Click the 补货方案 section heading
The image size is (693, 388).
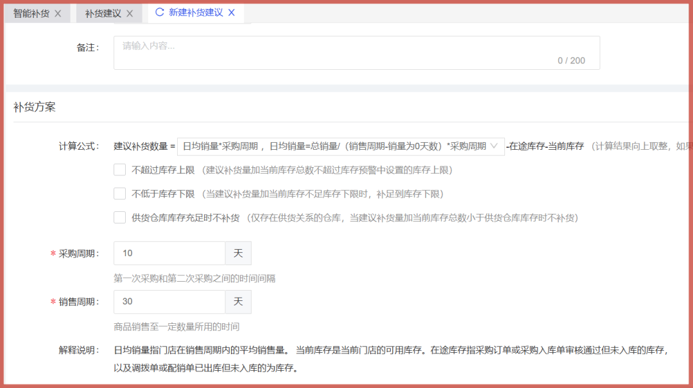pyautogui.click(x=35, y=108)
